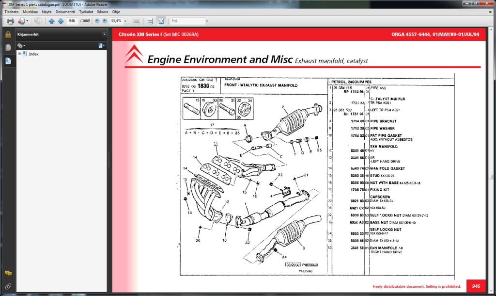Expand the Index bookmark tree node
Viewport: 496px width, 296px height.
pos(20,54)
